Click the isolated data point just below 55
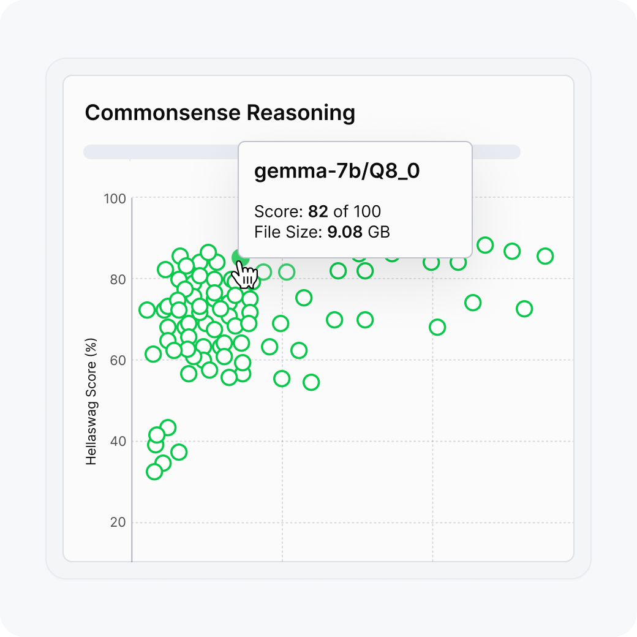 pyautogui.click(x=311, y=382)
